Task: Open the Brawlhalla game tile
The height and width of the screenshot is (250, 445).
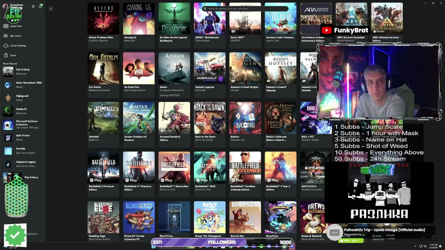Action: click(281, 221)
